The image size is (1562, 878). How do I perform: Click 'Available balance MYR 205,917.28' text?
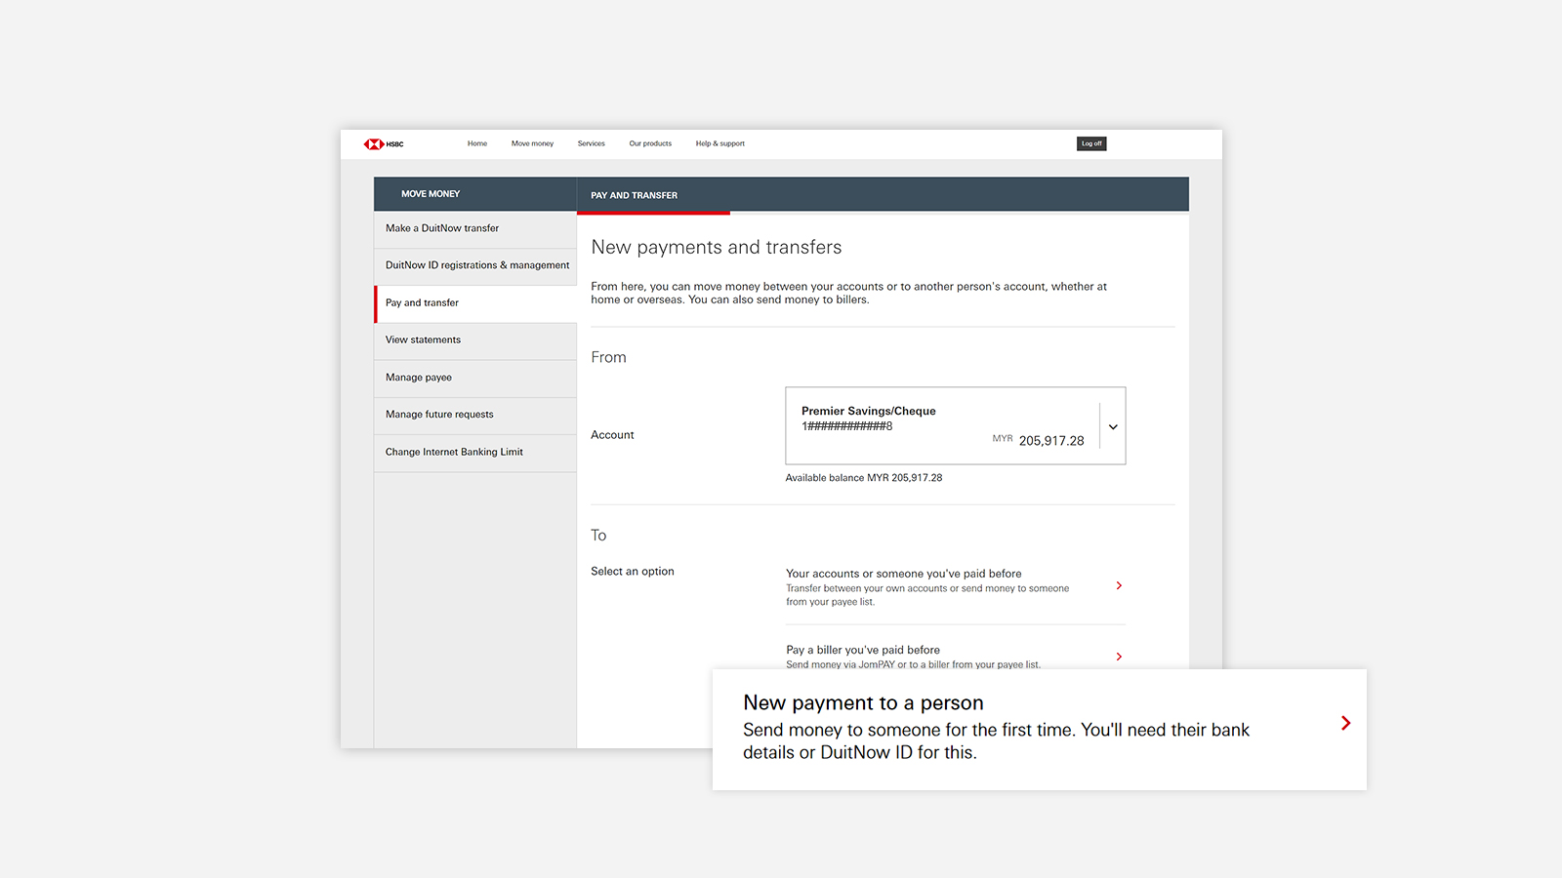(864, 478)
